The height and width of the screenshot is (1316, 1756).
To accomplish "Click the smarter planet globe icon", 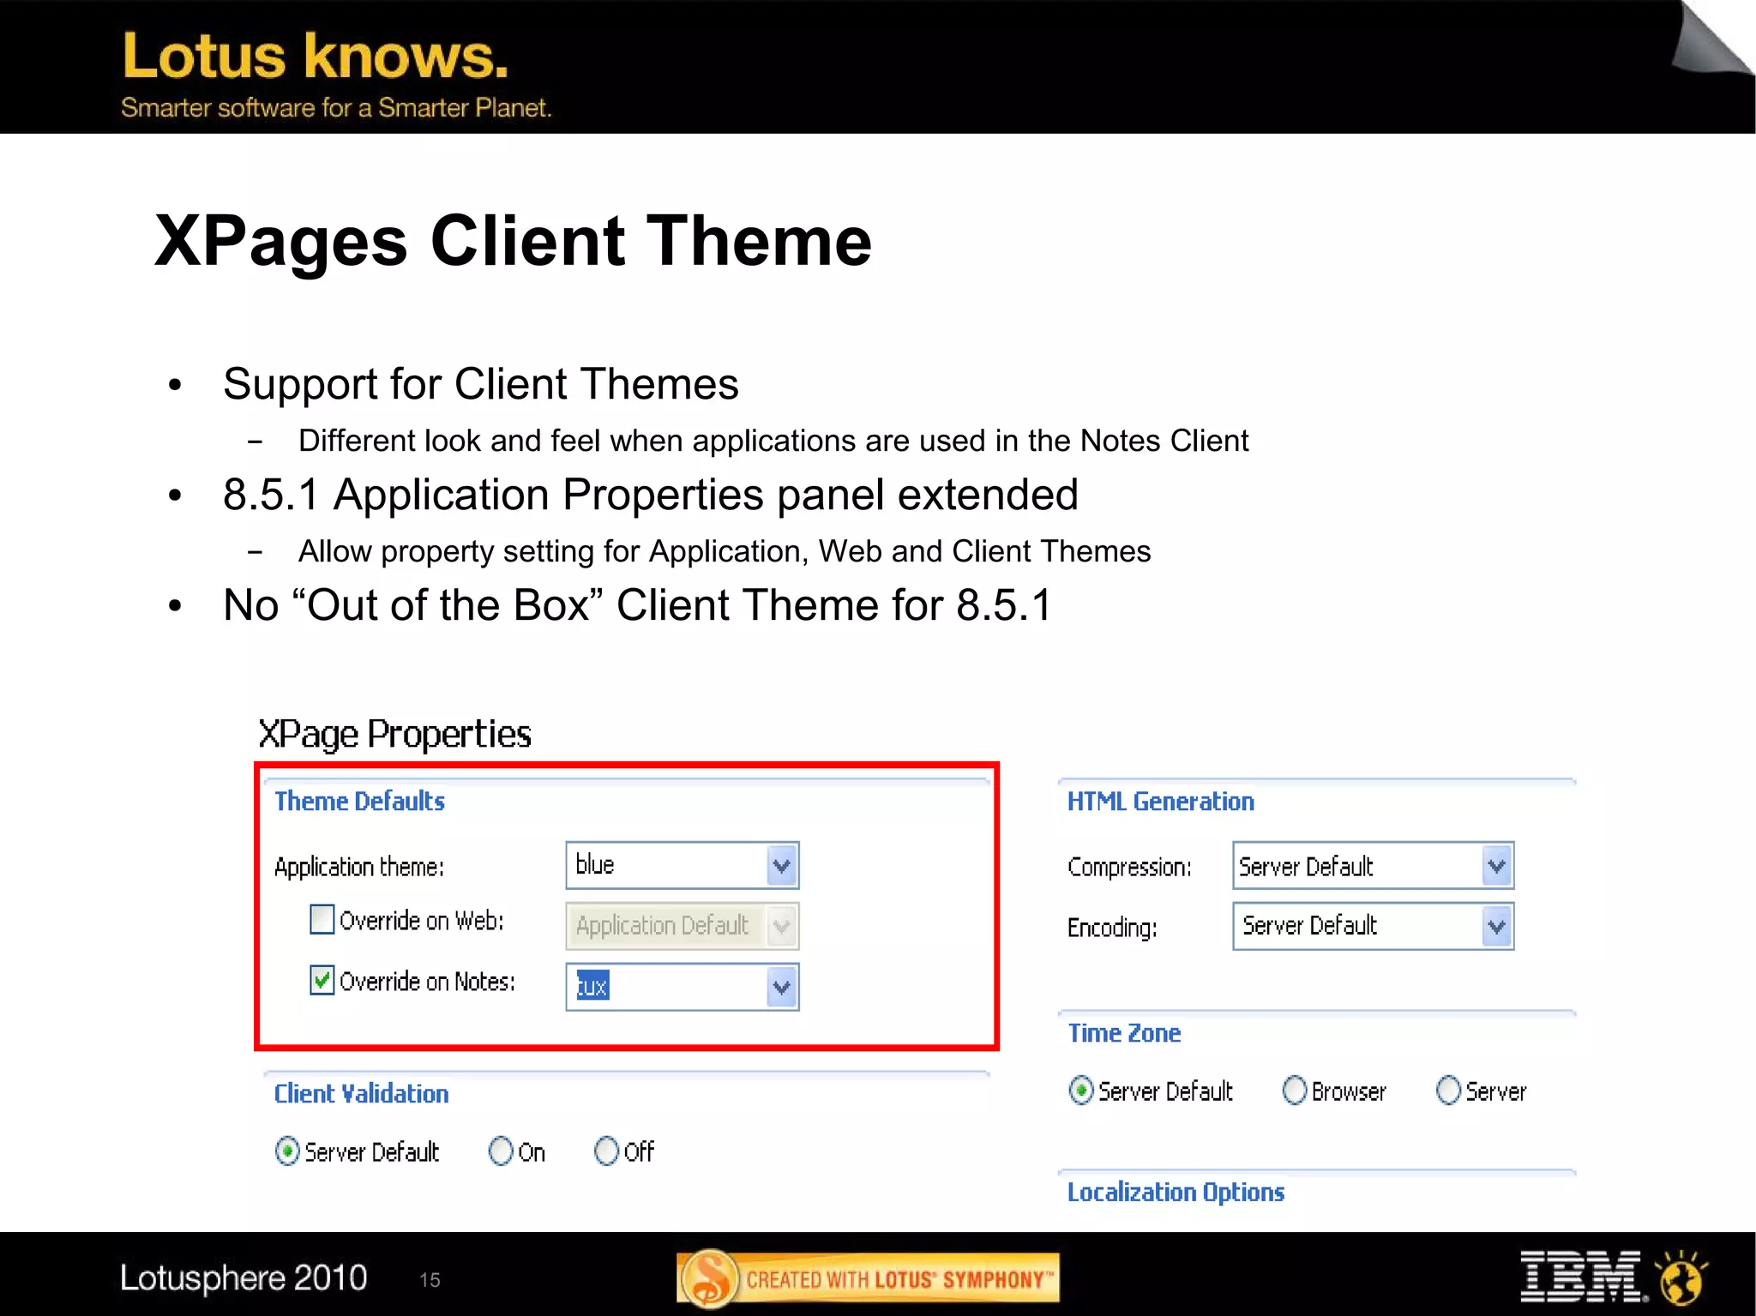I will (1682, 1277).
